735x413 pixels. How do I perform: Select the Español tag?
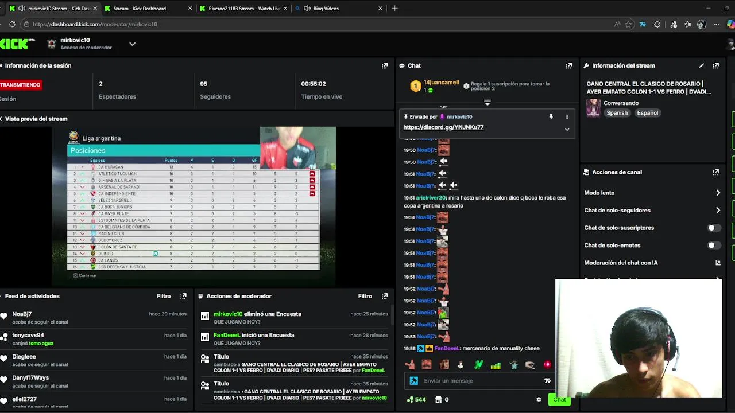[x=647, y=113]
